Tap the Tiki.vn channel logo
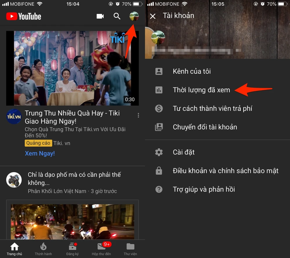Image resolution: width=290 pixels, height=258 pixels. (x=14, y=116)
